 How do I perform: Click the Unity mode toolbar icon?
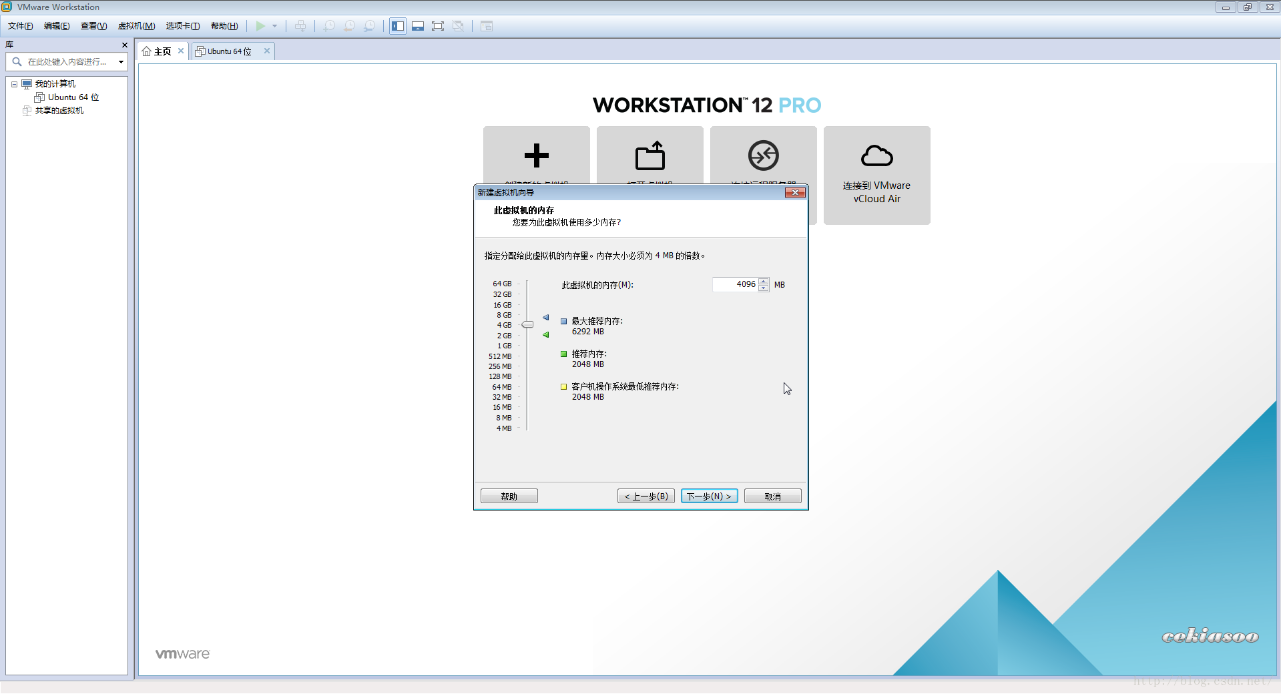pos(458,26)
